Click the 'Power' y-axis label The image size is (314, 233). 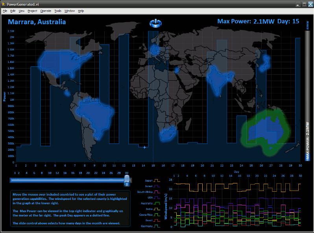pos(4,96)
